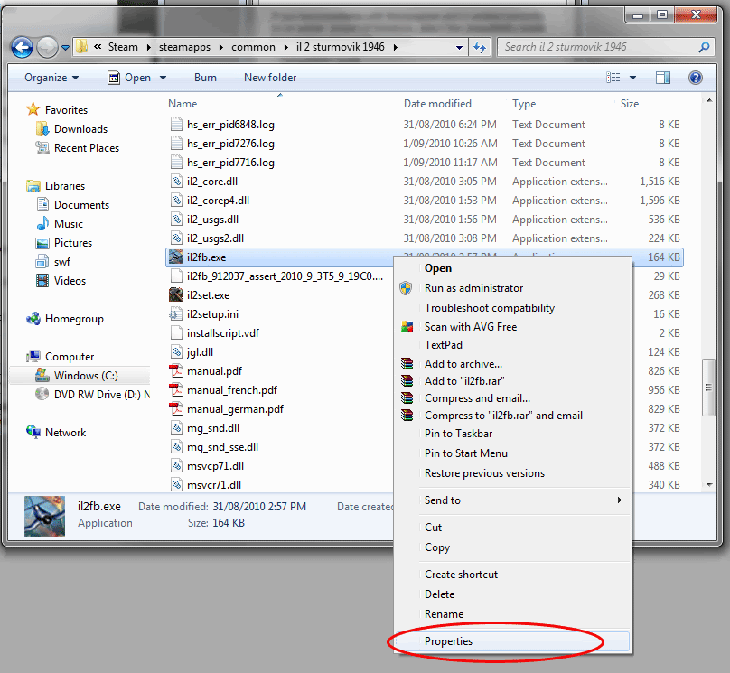
Task: Click the Open toolbar button
Action: [129, 78]
